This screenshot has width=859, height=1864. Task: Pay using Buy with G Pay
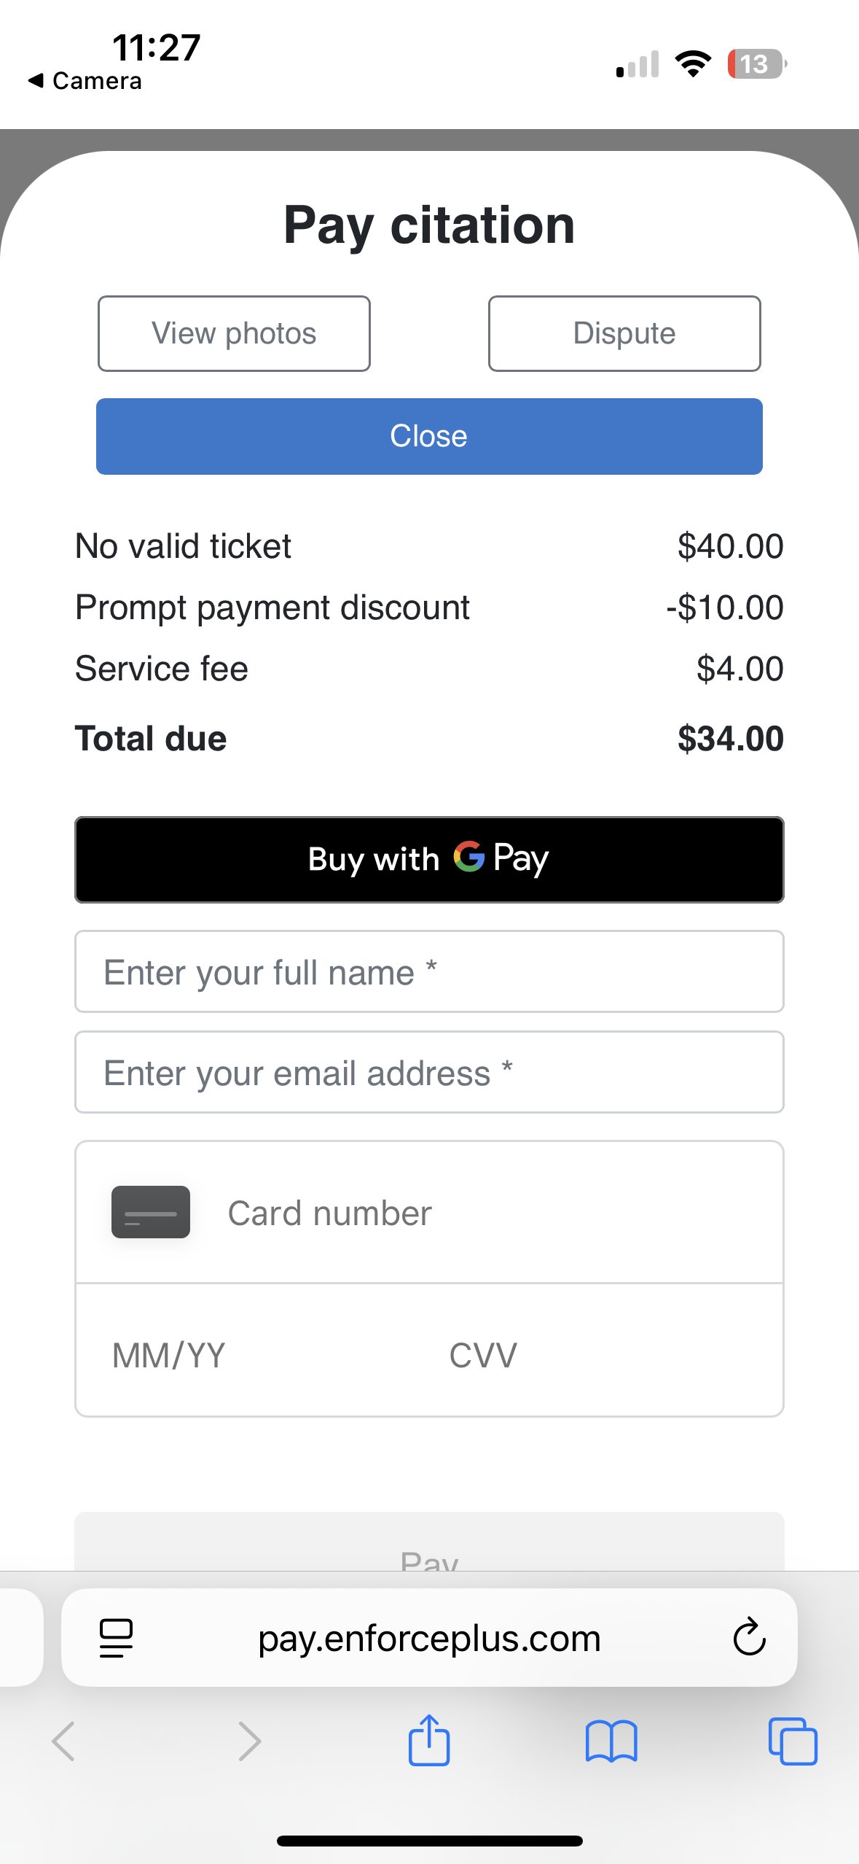click(429, 859)
